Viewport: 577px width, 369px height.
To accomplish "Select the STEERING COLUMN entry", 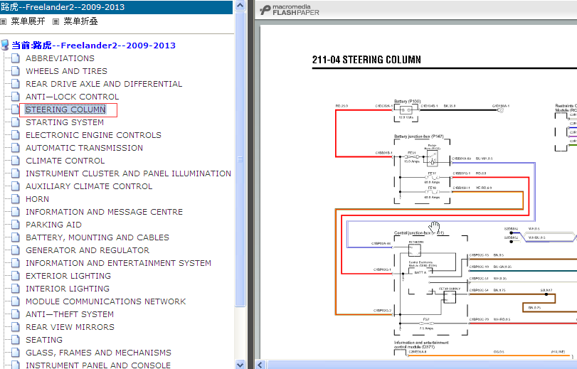I will 65,109.
